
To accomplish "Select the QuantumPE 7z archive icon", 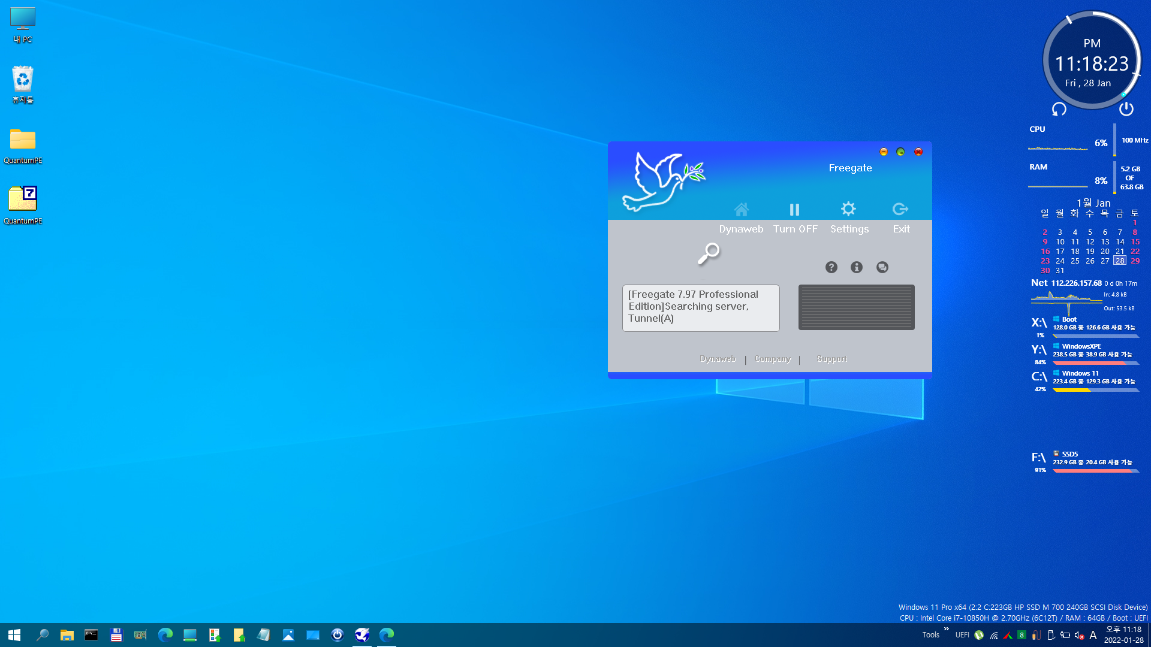I will [23, 205].
